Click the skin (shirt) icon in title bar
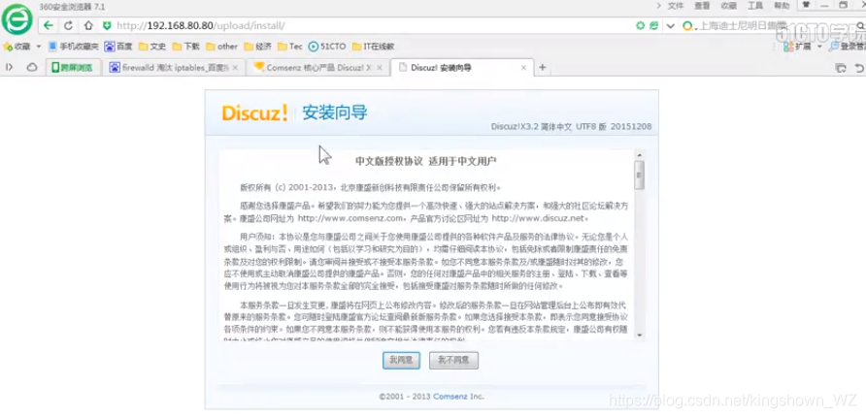The image size is (866, 418). click(806, 5)
